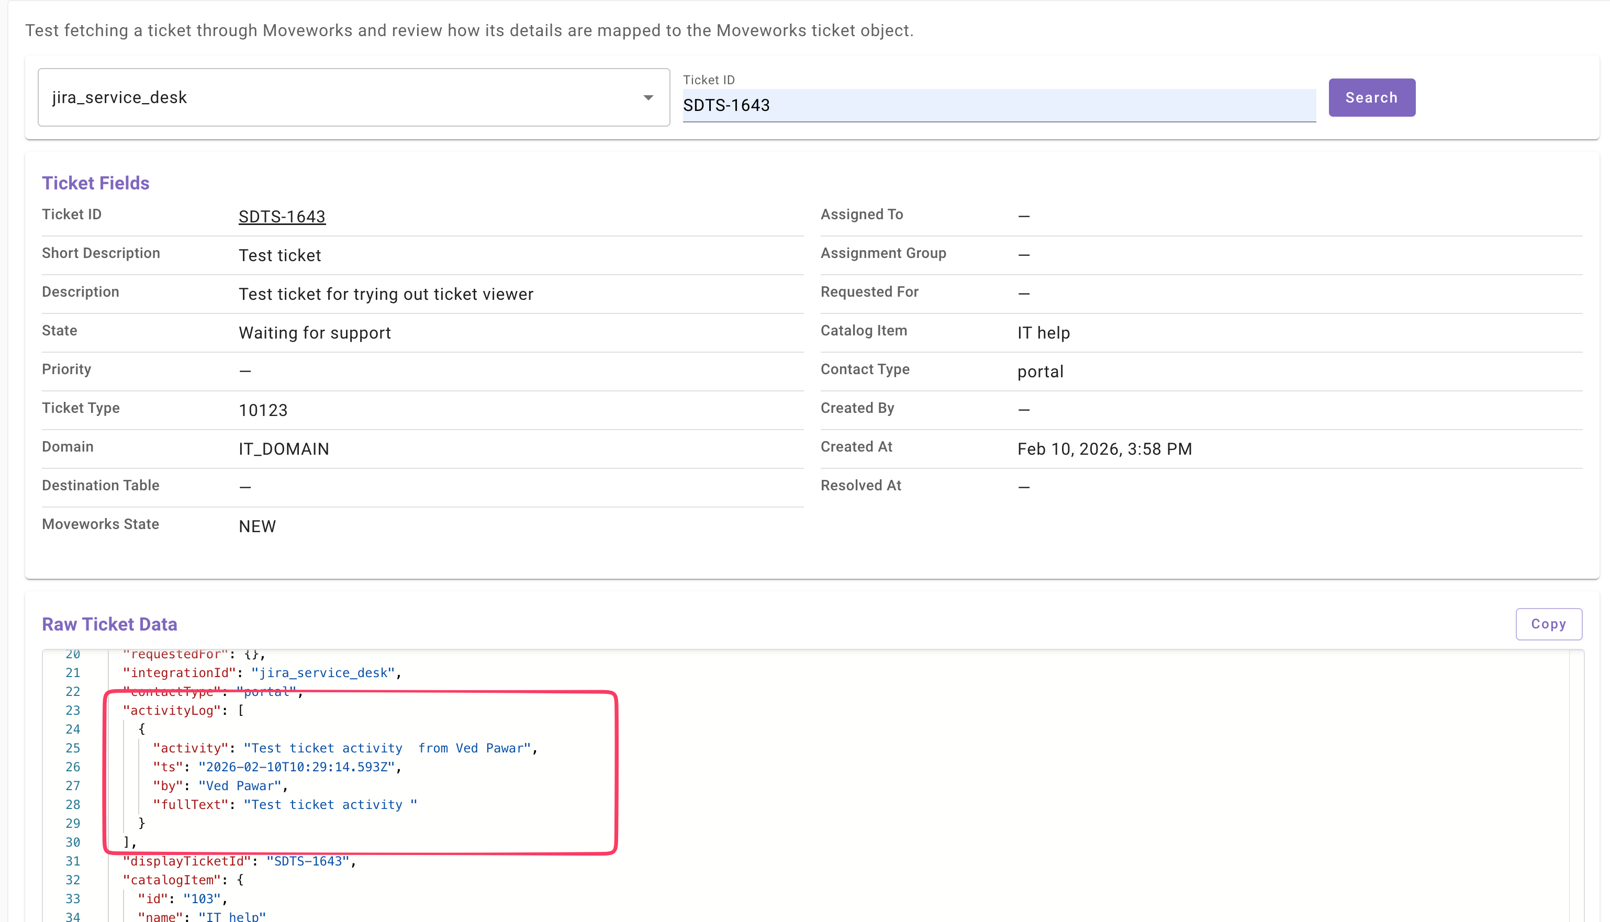
Task: Click the integration dropdown caret arrow
Action: click(x=648, y=97)
